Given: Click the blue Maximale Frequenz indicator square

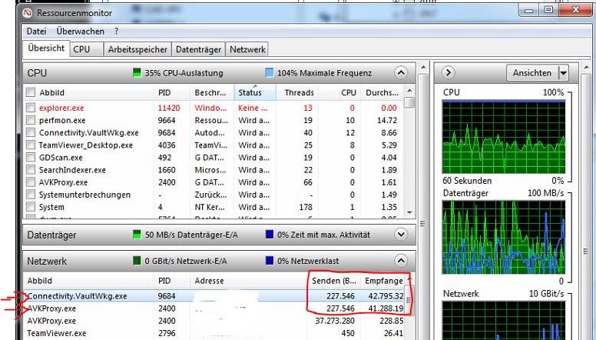Looking at the screenshot, I should [x=270, y=73].
